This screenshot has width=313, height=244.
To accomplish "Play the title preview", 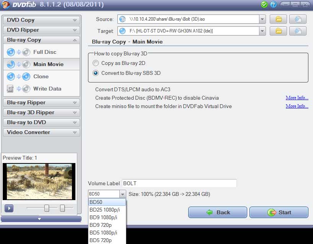I will 9,208.
